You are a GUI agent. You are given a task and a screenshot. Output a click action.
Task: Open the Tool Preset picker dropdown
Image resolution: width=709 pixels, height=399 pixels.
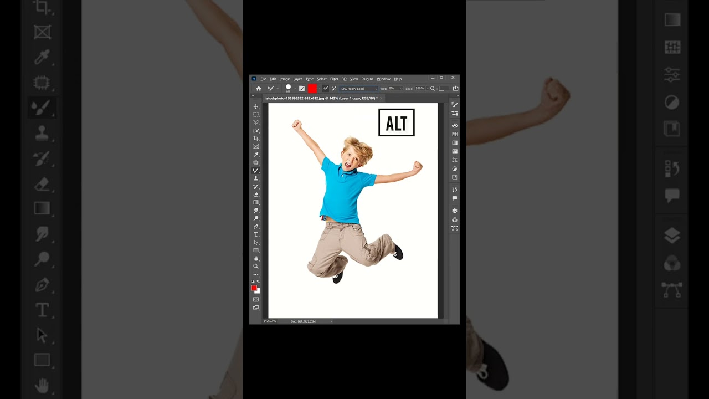pyautogui.click(x=278, y=88)
